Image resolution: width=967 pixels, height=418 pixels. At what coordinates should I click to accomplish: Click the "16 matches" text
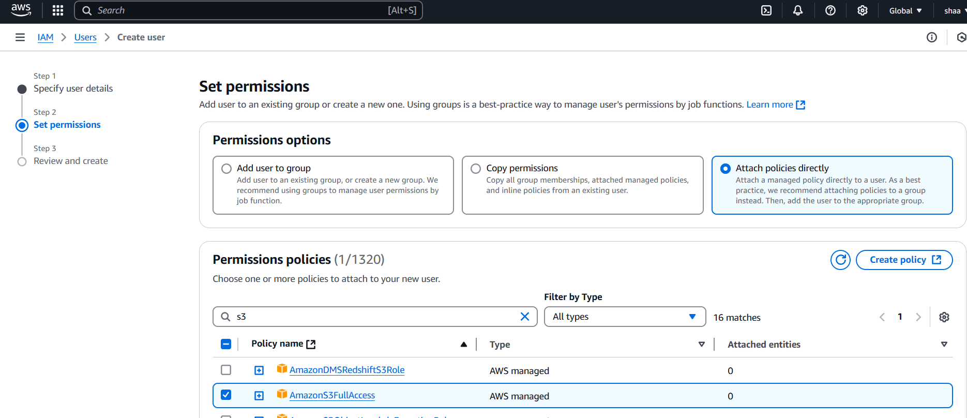[737, 318]
